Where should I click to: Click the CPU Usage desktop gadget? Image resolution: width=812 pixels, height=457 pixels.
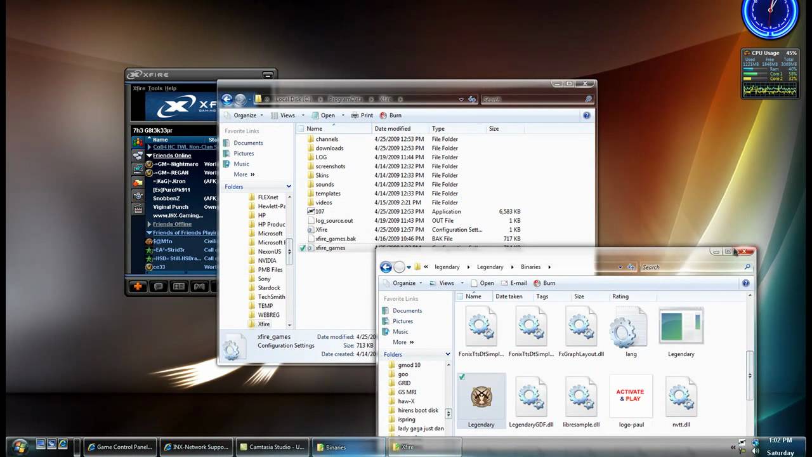[769, 74]
